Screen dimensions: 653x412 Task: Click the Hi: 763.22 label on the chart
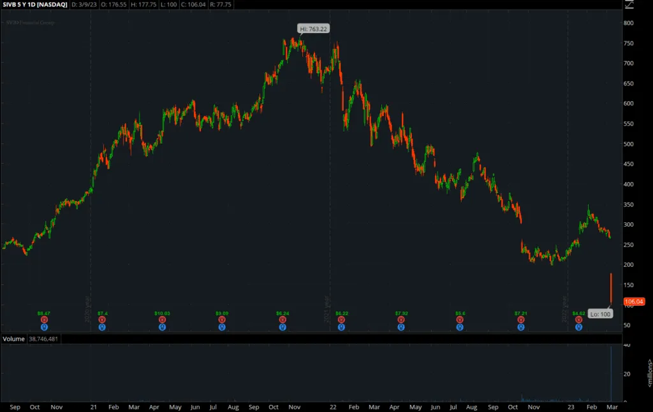[x=312, y=29]
